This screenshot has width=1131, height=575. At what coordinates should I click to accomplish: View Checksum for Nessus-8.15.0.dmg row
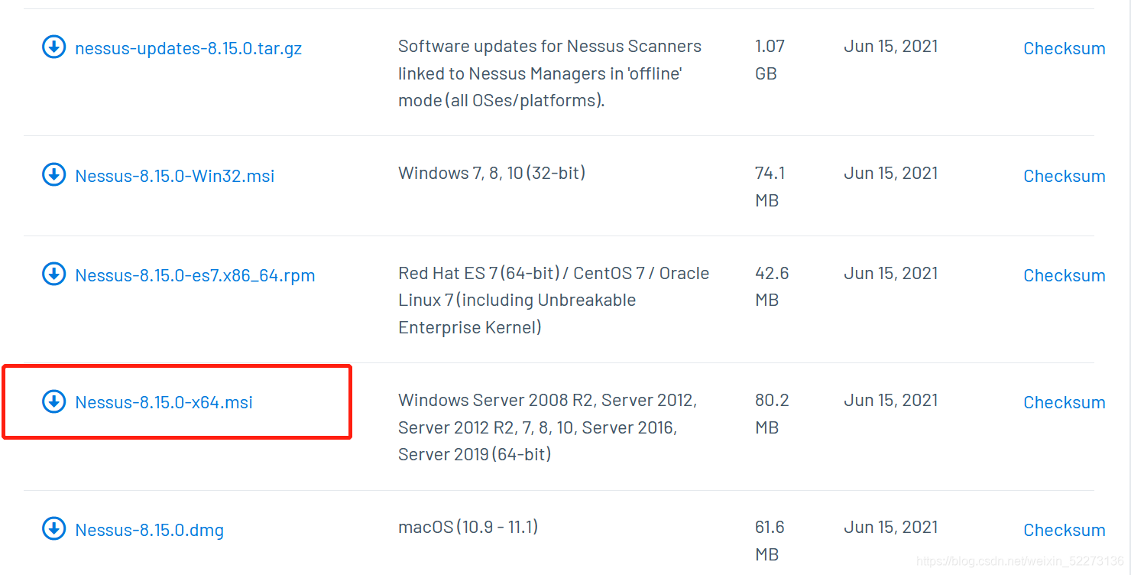(1065, 530)
